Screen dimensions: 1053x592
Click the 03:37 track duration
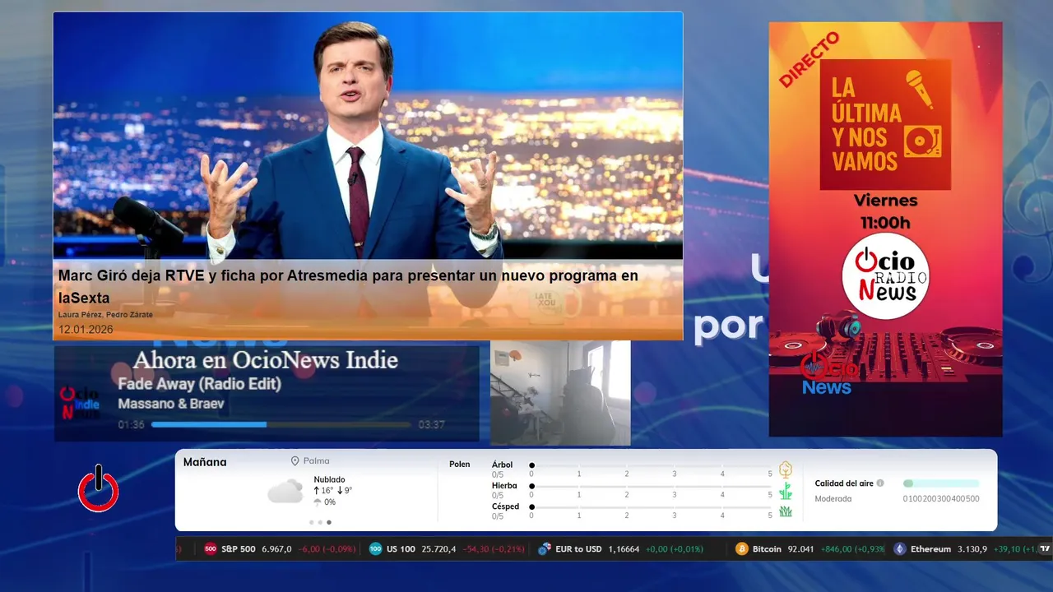(431, 425)
